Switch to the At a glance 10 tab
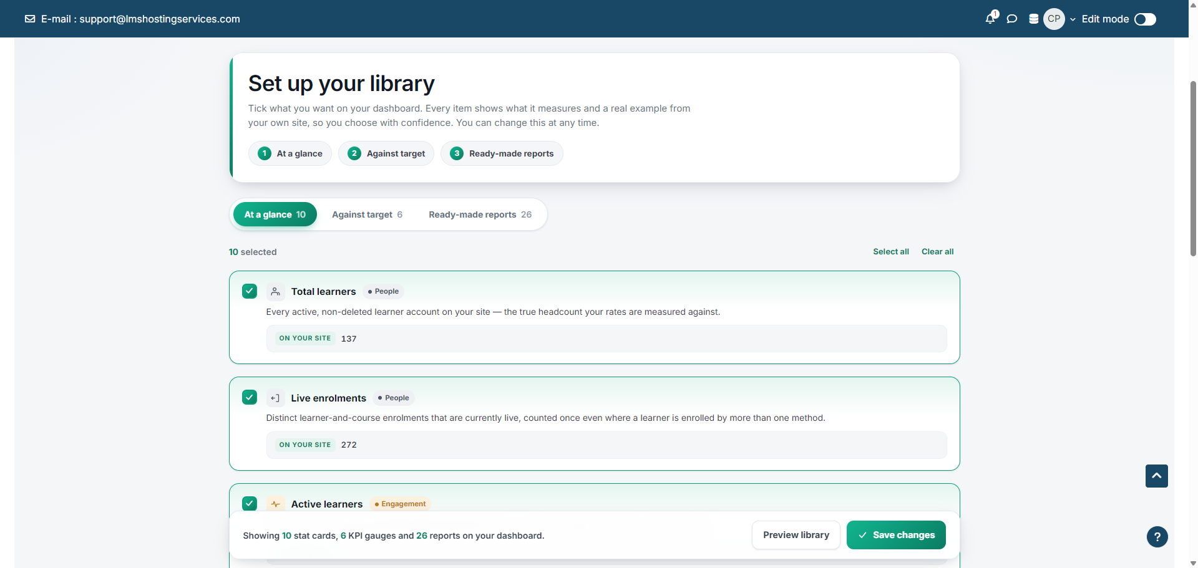 (275, 214)
